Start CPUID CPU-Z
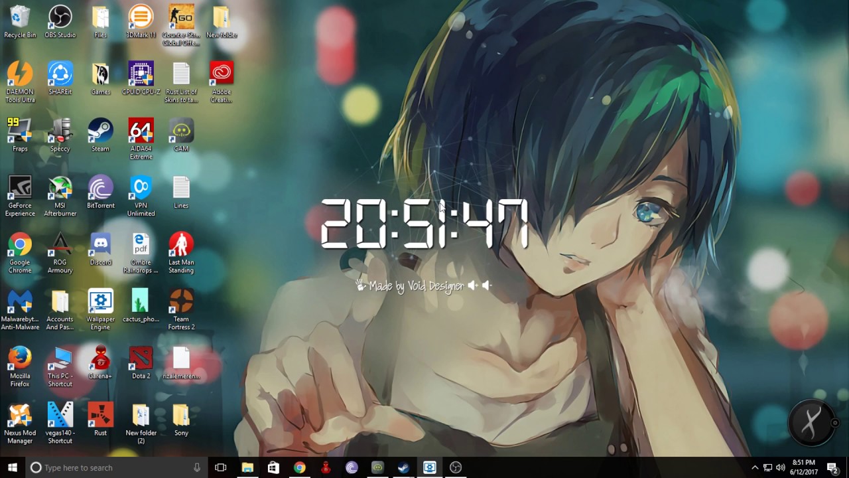This screenshot has width=849, height=478. coord(141,73)
